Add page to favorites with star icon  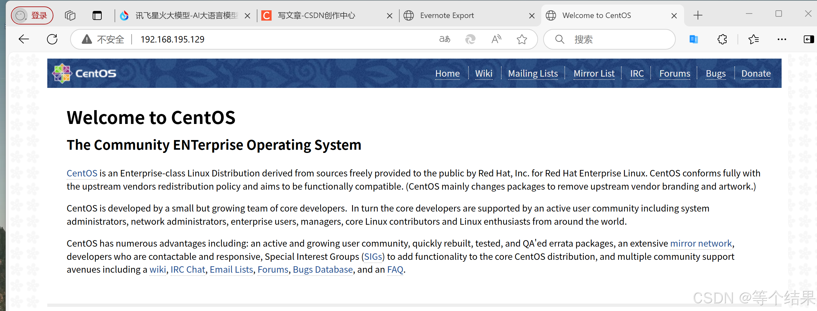click(x=522, y=39)
